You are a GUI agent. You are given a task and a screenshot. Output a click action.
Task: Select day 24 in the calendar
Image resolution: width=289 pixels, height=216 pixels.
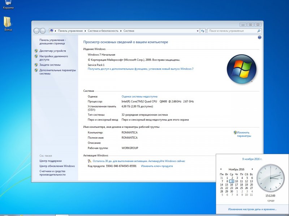(237, 188)
